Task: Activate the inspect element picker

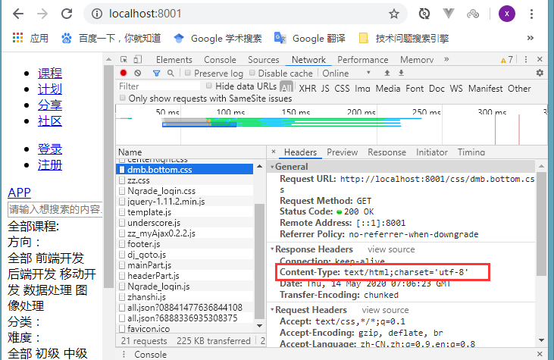Action: 124,60
